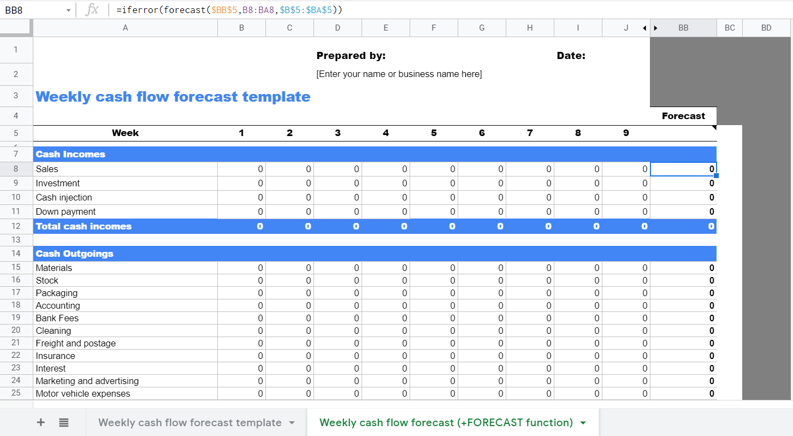Switch to Weekly cash flow forecast template sheet

tap(190, 422)
